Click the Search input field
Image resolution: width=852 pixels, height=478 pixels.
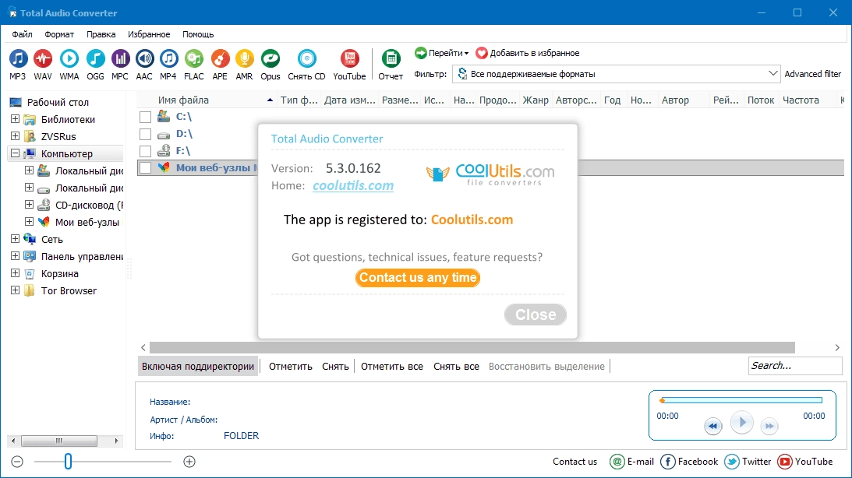tap(794, 366)
